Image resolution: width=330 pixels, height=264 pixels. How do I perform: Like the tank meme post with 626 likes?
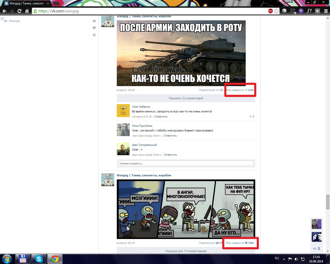240,90
